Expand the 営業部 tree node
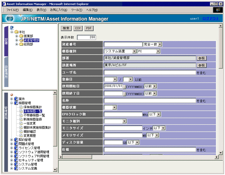 16,36
